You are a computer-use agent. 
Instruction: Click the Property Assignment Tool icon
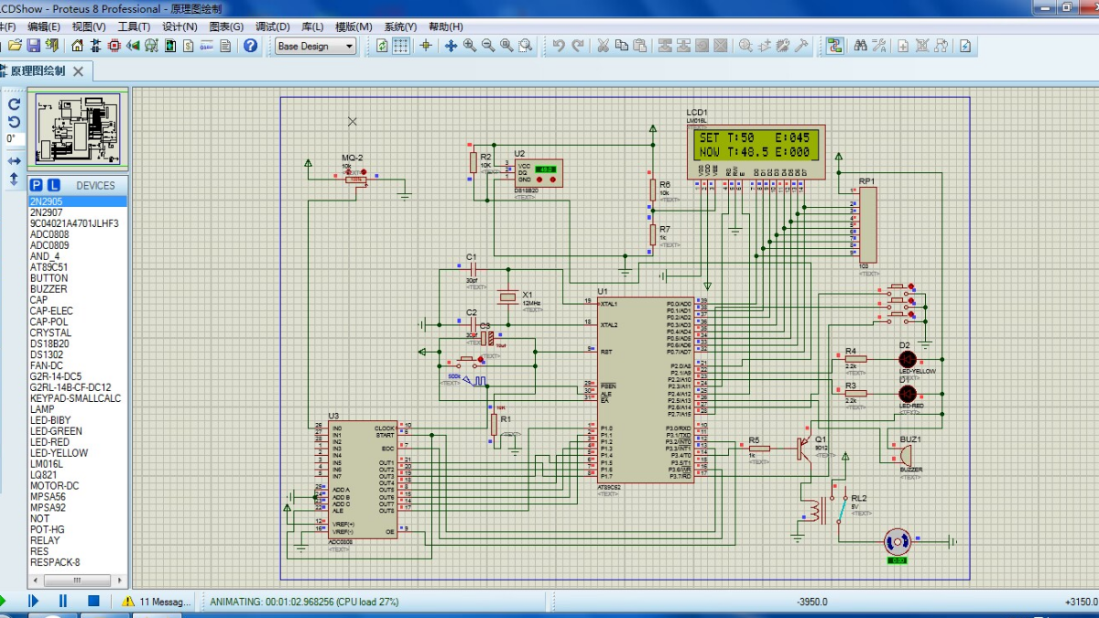pos(879,46)
